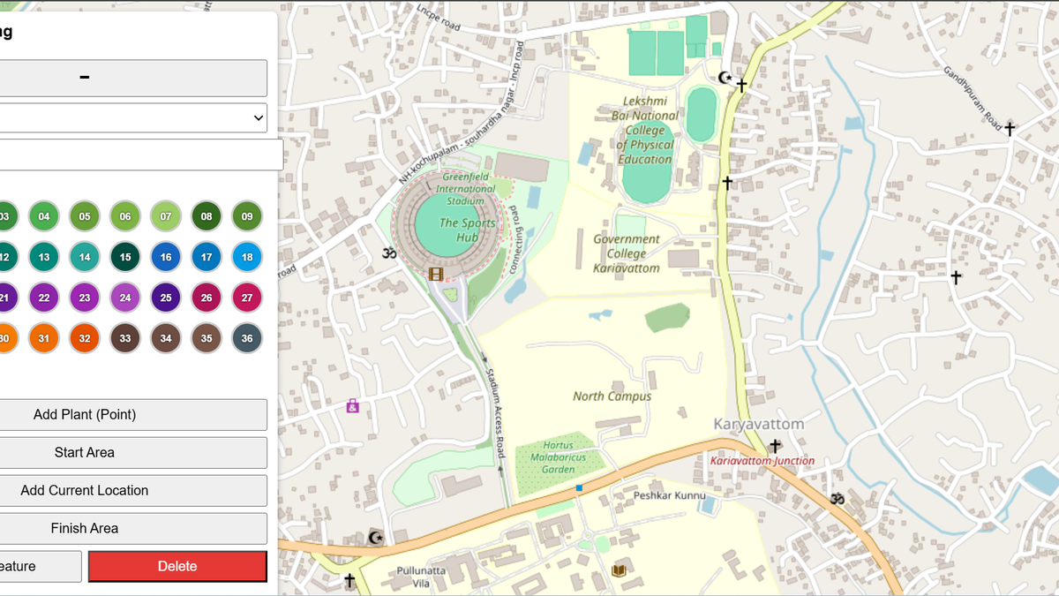
Task: Click the library book icon on map
Action: [x=620, y=570]
